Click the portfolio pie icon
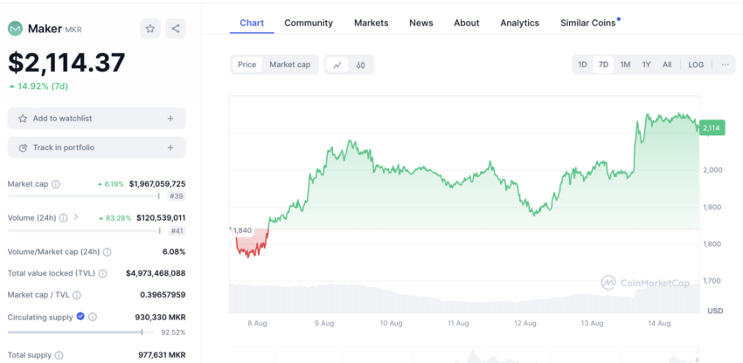 pos(23,147)
